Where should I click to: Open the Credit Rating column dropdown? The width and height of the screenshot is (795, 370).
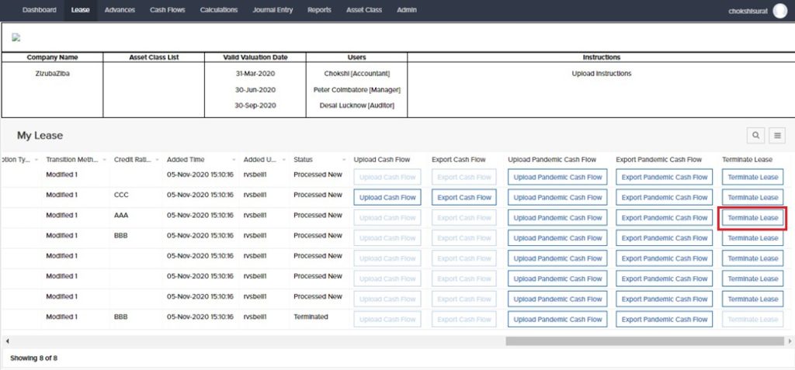[x=155, y=160]
